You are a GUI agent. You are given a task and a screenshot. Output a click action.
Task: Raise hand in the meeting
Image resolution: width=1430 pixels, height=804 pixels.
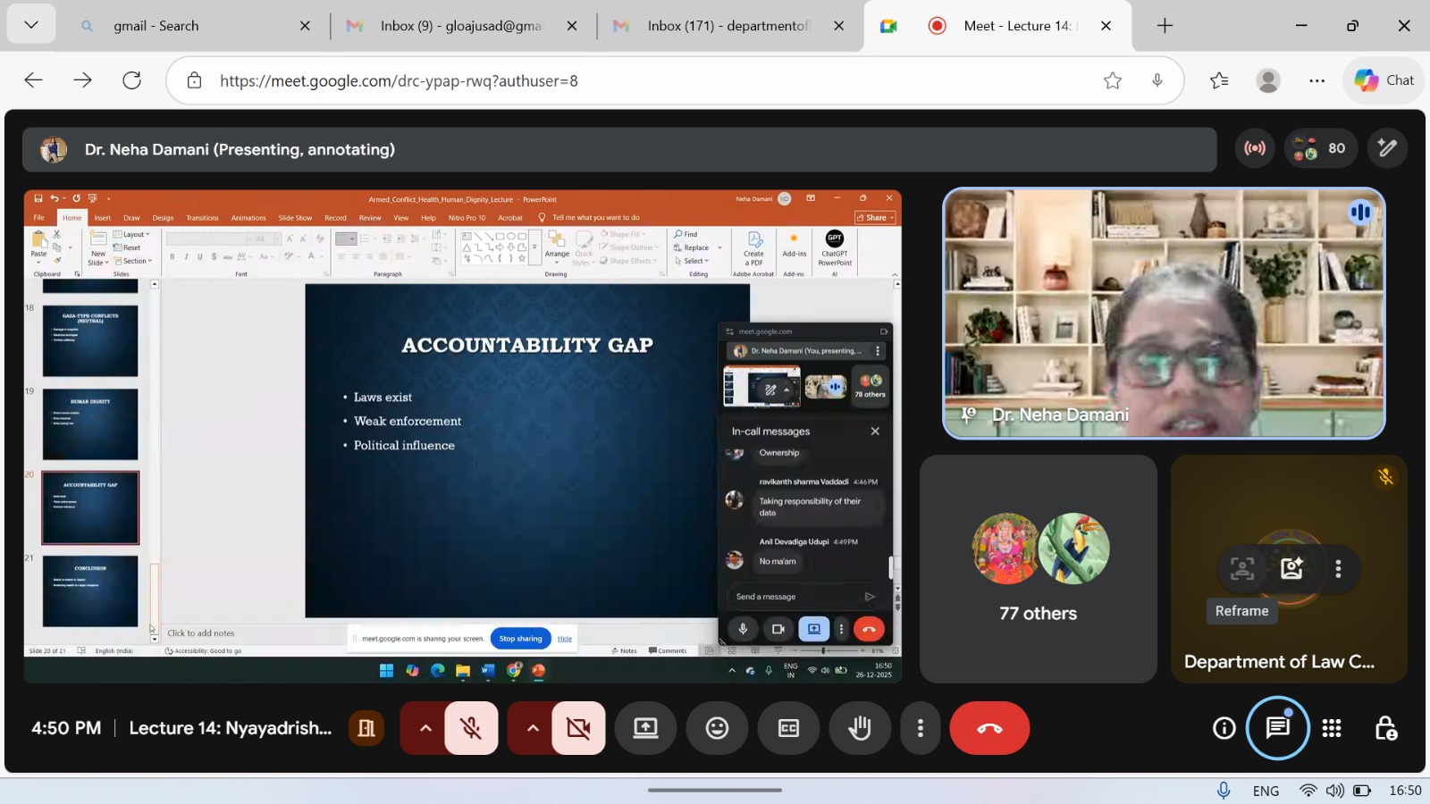pos(859,728)
